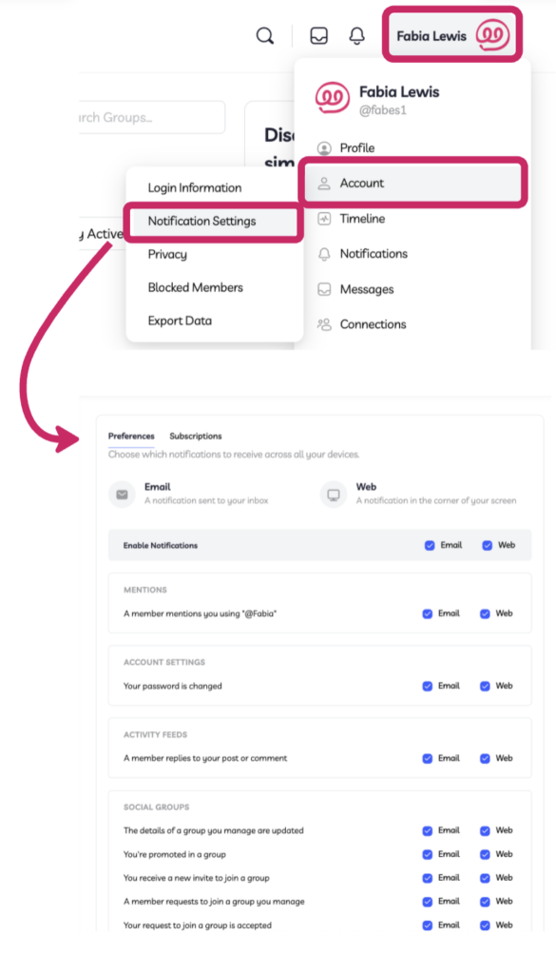This screenshot has width=556, height=974.
Task: Click the Timeline activity icon
Action: click(x=324, y=219)
